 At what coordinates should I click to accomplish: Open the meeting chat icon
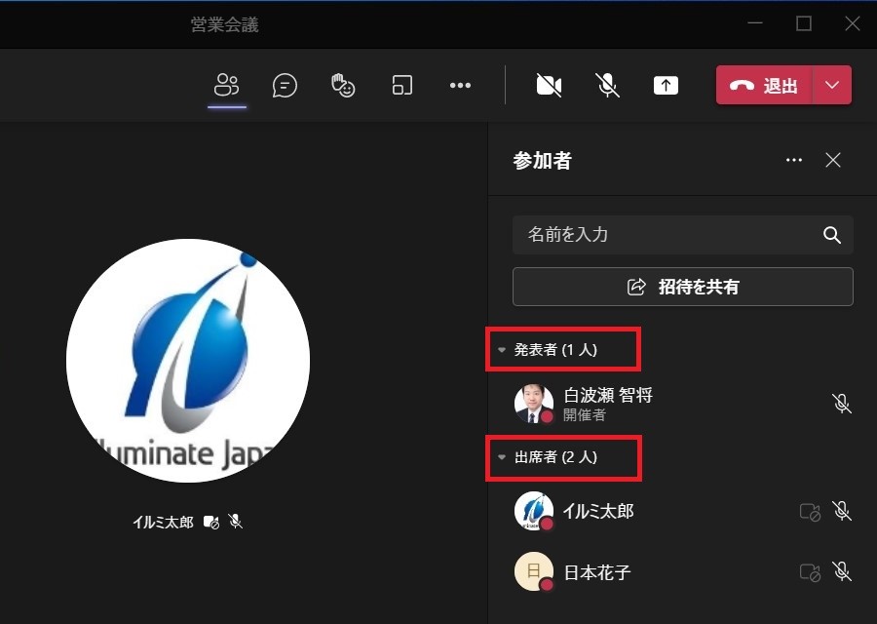285,86
